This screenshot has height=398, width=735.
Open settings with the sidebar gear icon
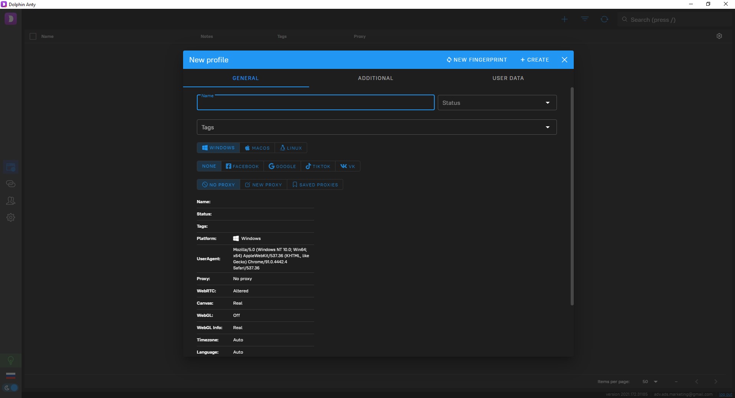(x=11, y=217)
